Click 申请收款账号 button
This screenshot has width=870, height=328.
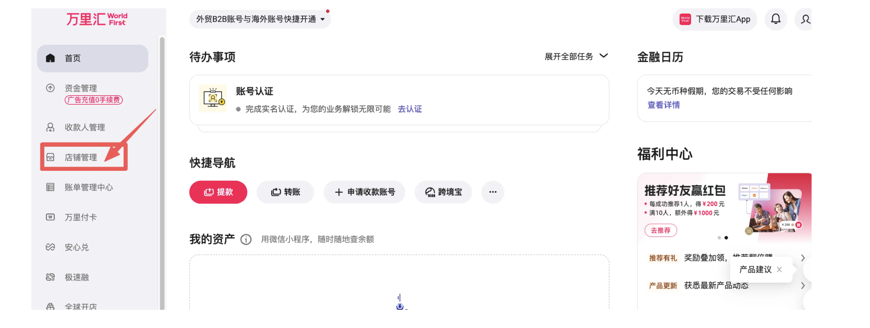364,192
